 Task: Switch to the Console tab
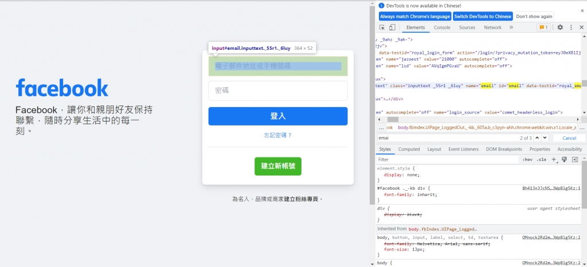(442, 28)
